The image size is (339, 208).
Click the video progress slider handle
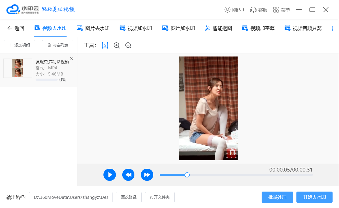coord(187,175)
